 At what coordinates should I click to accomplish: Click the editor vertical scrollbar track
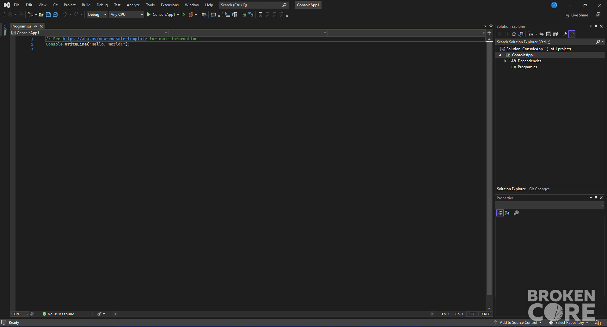click(x=489, y=174)
